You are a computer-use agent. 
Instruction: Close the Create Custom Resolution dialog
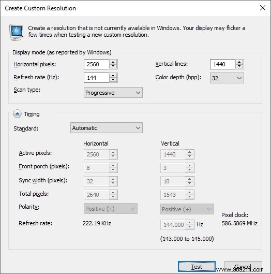pyautogui.click(x=263, y=8)
